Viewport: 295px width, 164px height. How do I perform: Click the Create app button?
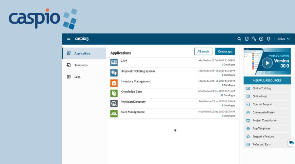[225, 51]
